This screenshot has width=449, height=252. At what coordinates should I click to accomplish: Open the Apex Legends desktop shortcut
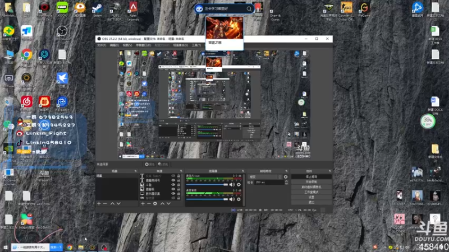pos(133,11)
